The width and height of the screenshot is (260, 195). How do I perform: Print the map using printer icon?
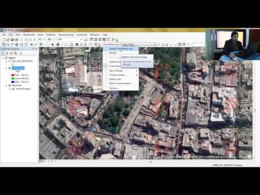pos(17,40)
